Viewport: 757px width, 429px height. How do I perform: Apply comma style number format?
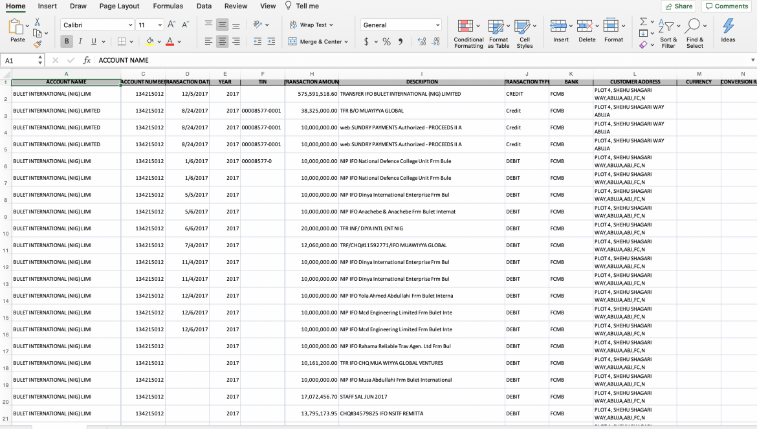(x=400, y=41)
